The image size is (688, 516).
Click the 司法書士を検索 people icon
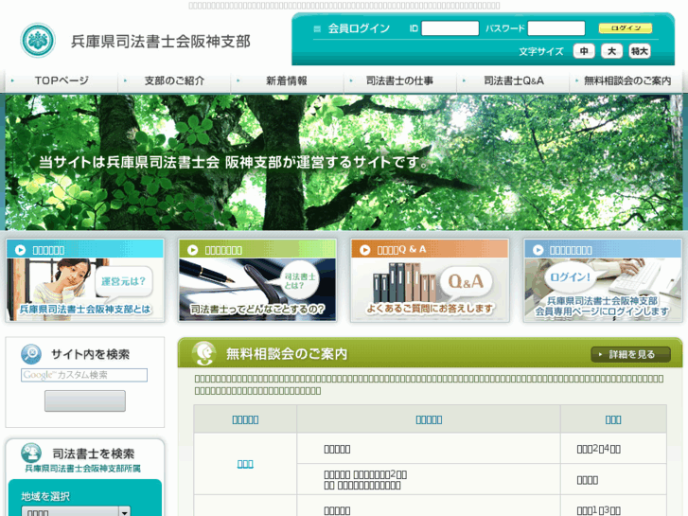pos(31,453)
